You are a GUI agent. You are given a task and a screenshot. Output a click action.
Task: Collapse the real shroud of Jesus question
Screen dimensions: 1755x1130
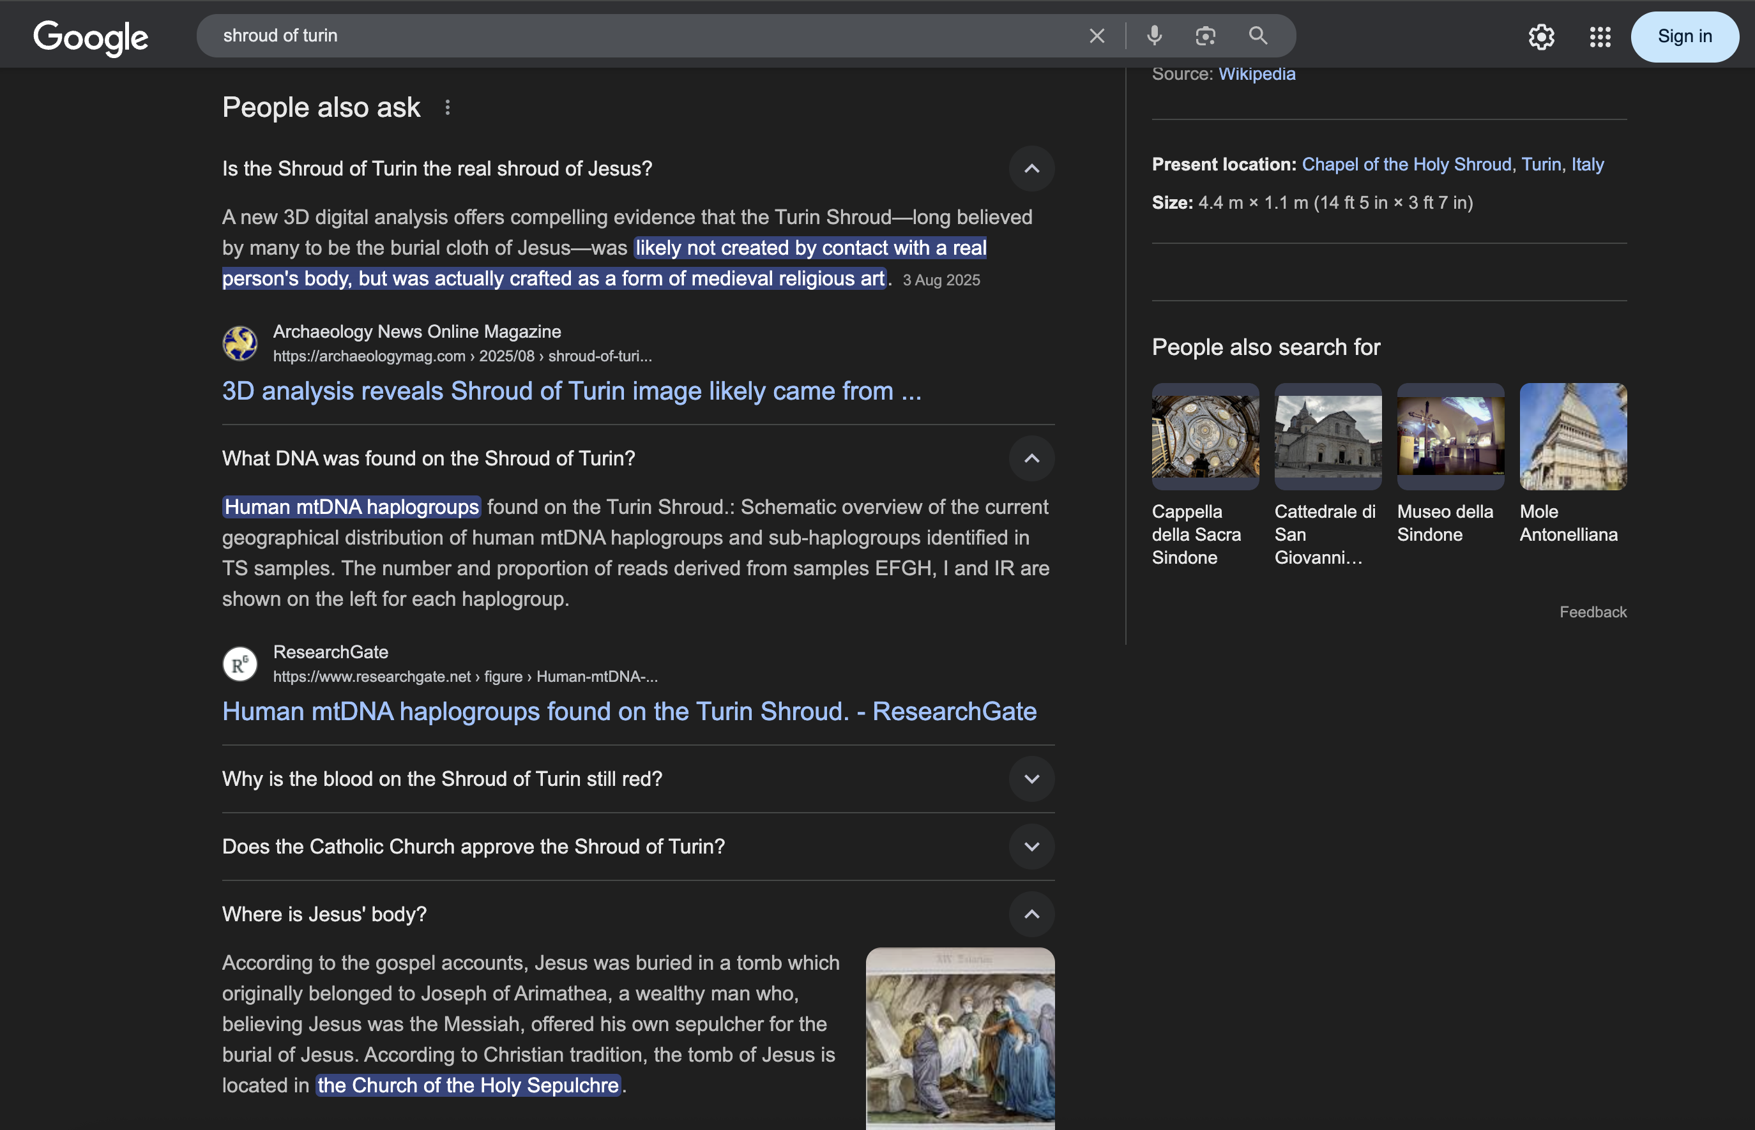1031,169
